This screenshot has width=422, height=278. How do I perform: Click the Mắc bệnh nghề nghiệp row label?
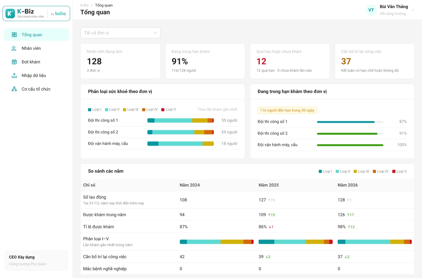tap(105, 269)
